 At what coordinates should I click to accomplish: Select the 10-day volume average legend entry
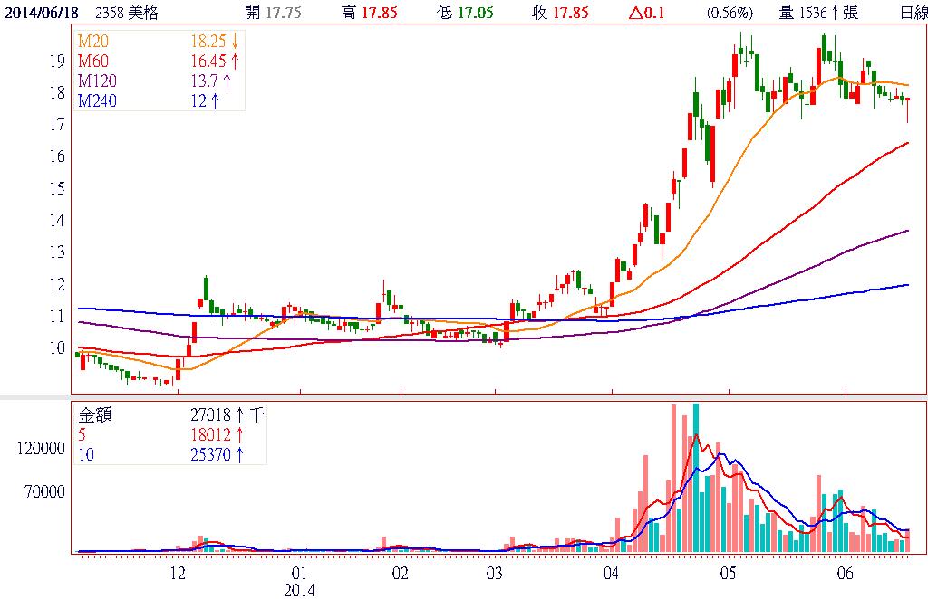pos(86,454)
